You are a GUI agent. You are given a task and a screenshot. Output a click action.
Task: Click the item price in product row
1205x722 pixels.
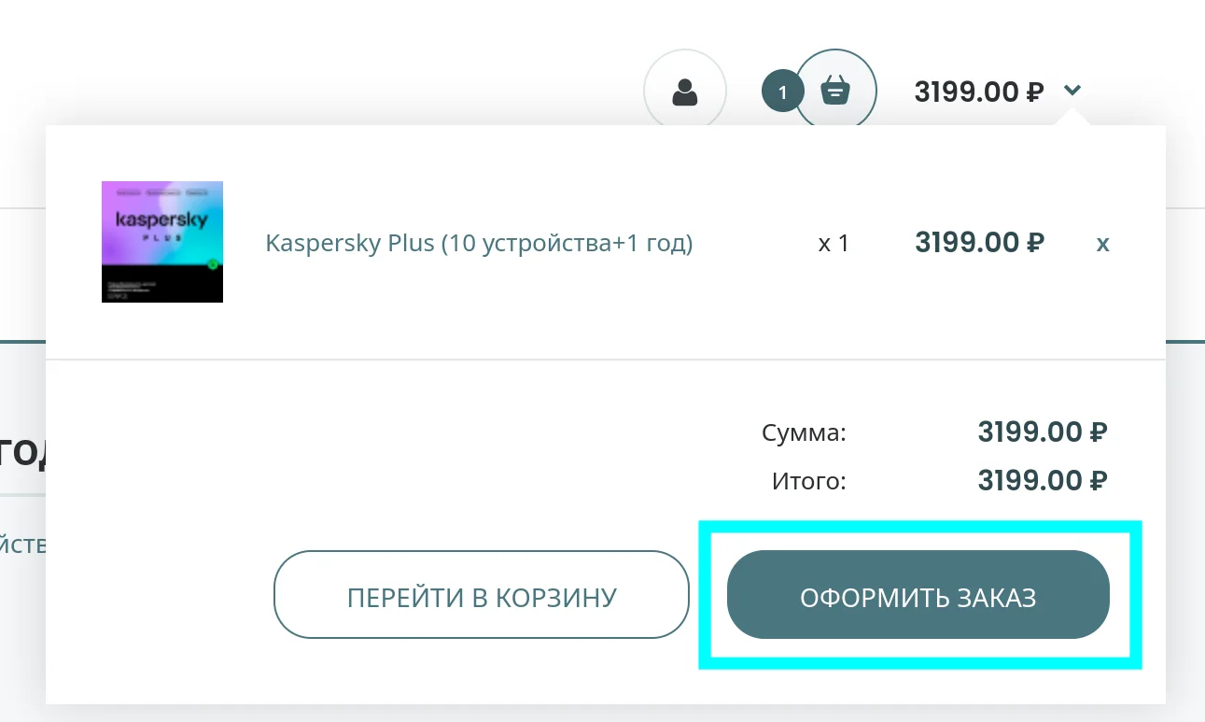979,243
